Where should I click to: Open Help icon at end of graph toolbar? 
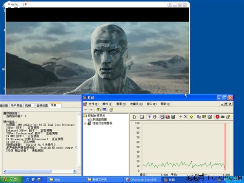coord(228,117)
